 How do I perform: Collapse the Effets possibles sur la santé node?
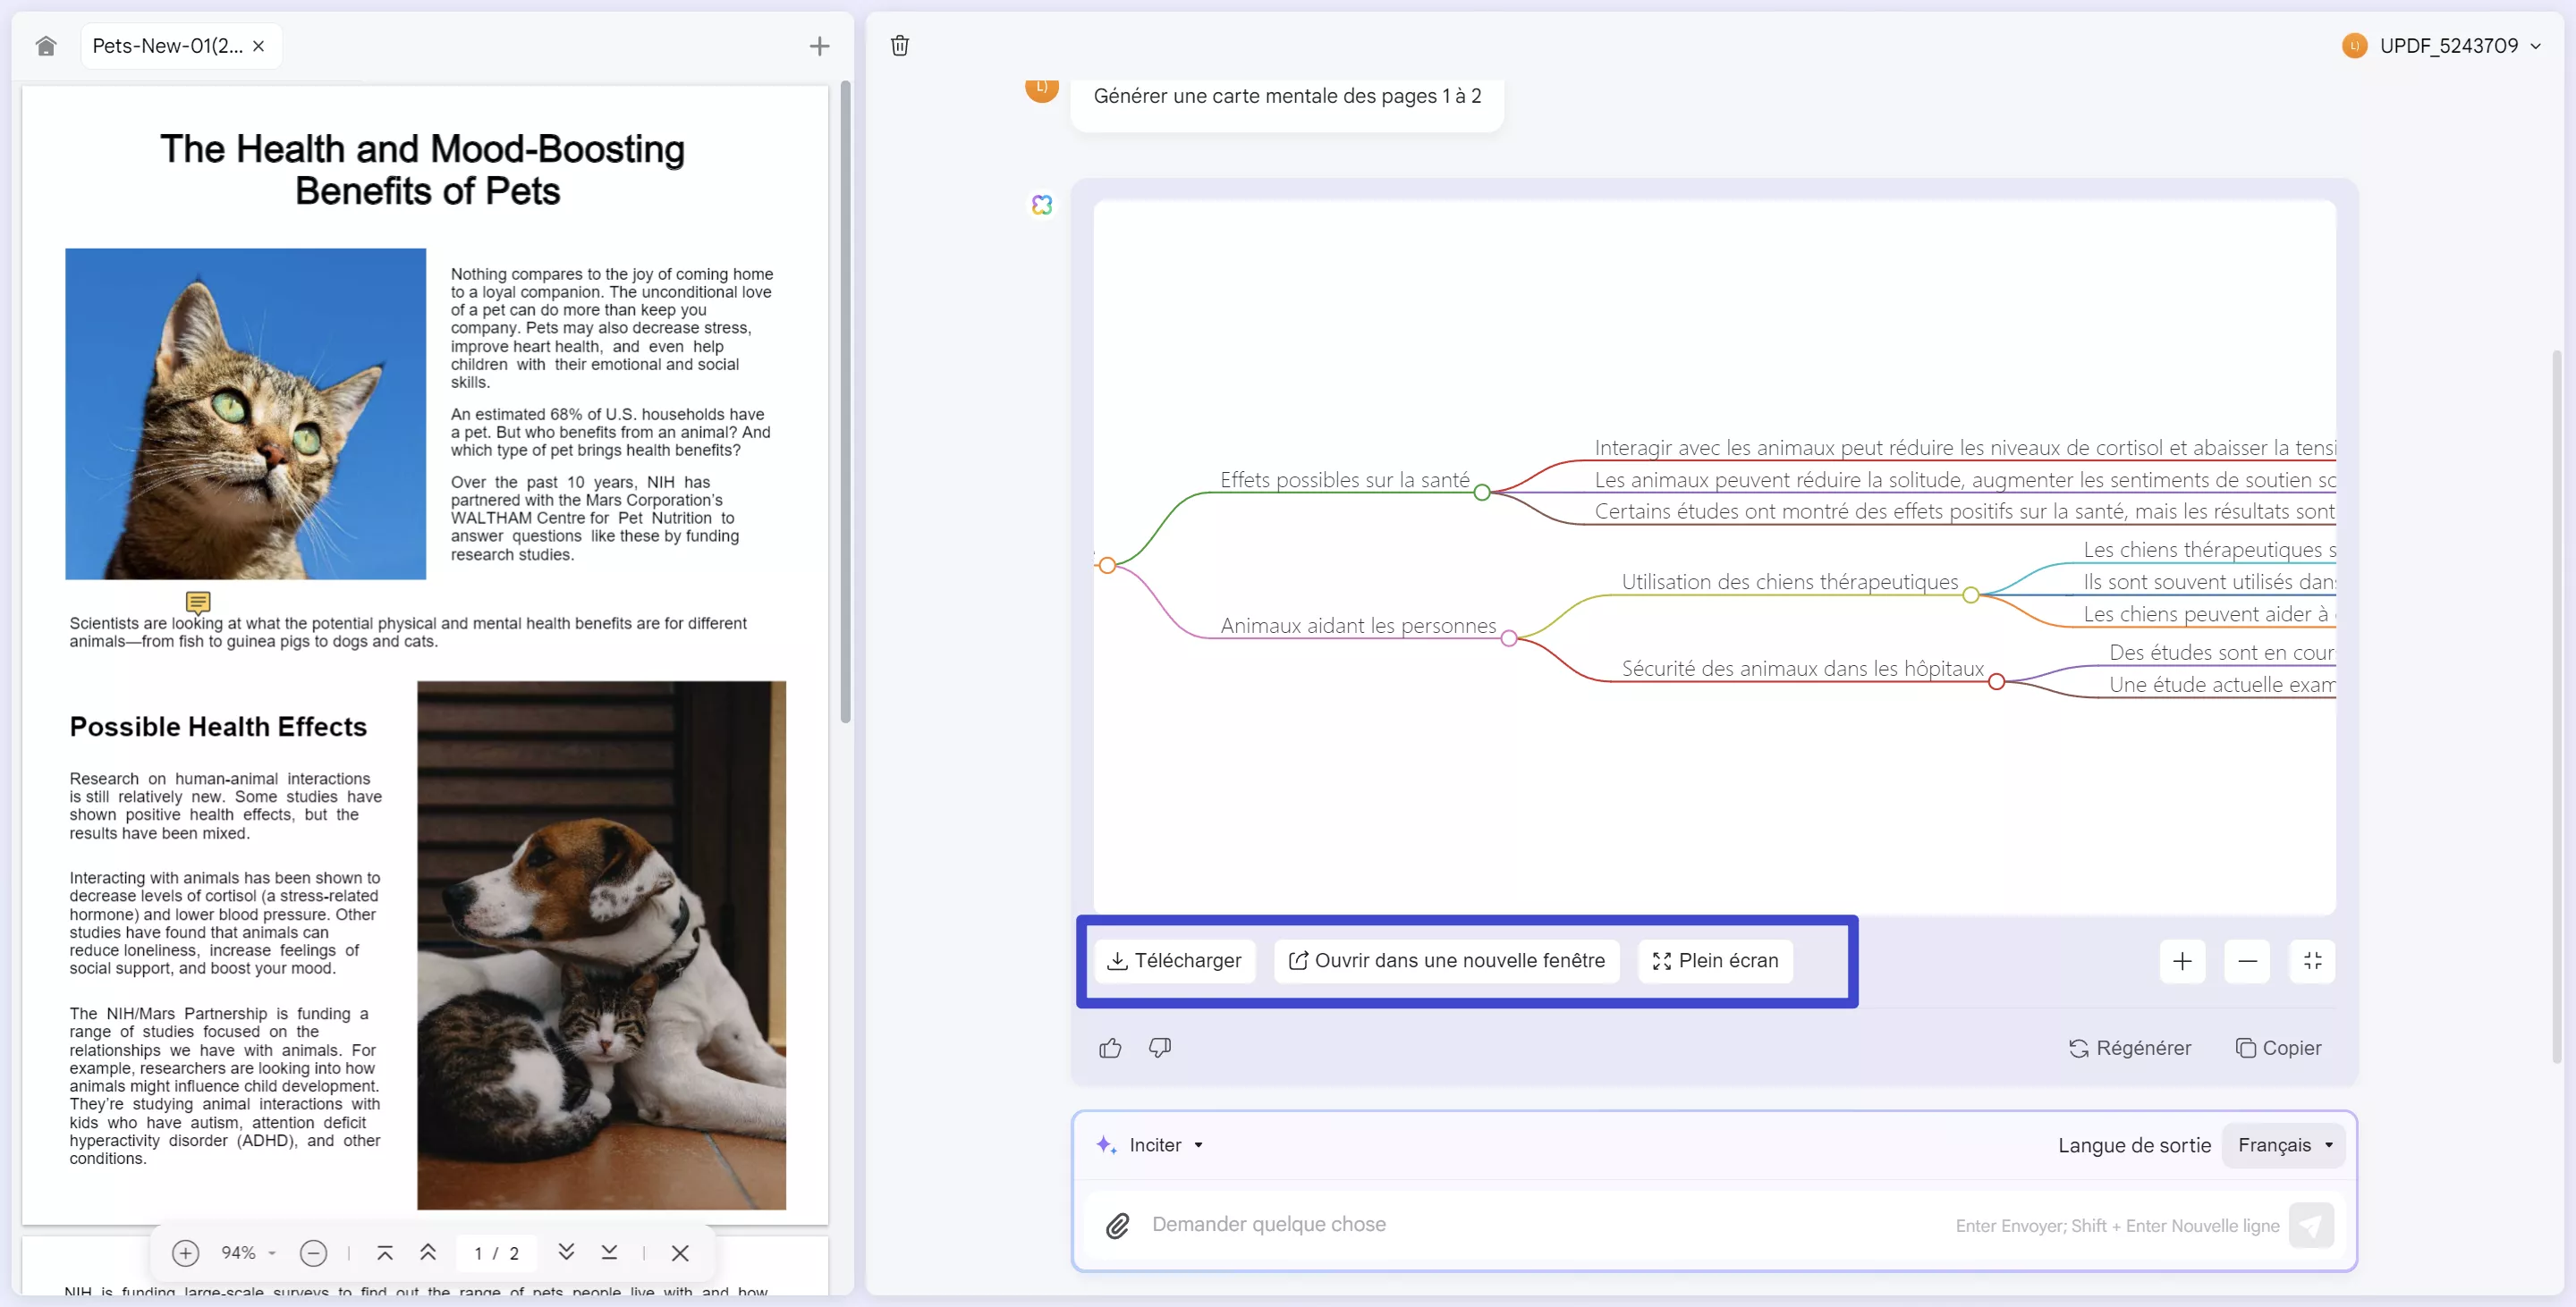pyautogui.click(x=1482, y=493)
